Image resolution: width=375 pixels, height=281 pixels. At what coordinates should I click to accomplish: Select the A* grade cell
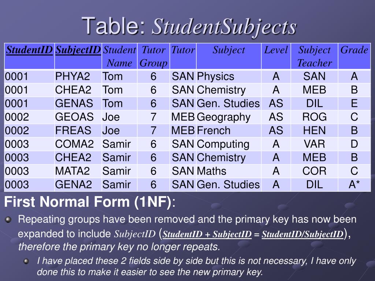point(354,184)
